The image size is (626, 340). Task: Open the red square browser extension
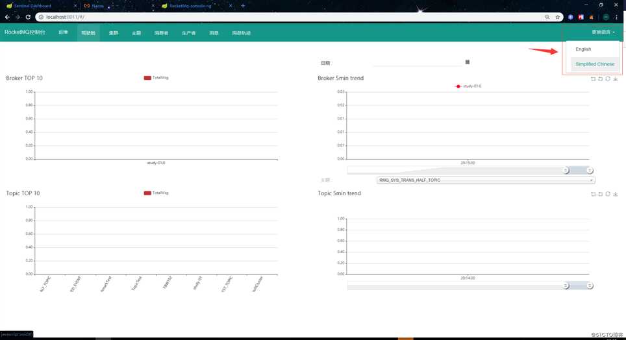coord(581,17)
